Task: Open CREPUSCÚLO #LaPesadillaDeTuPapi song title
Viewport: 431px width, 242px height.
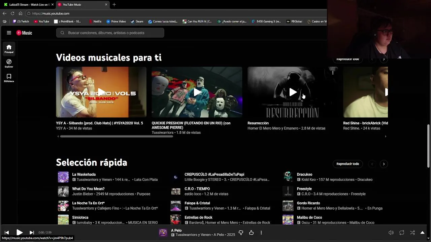Action: 214,174
